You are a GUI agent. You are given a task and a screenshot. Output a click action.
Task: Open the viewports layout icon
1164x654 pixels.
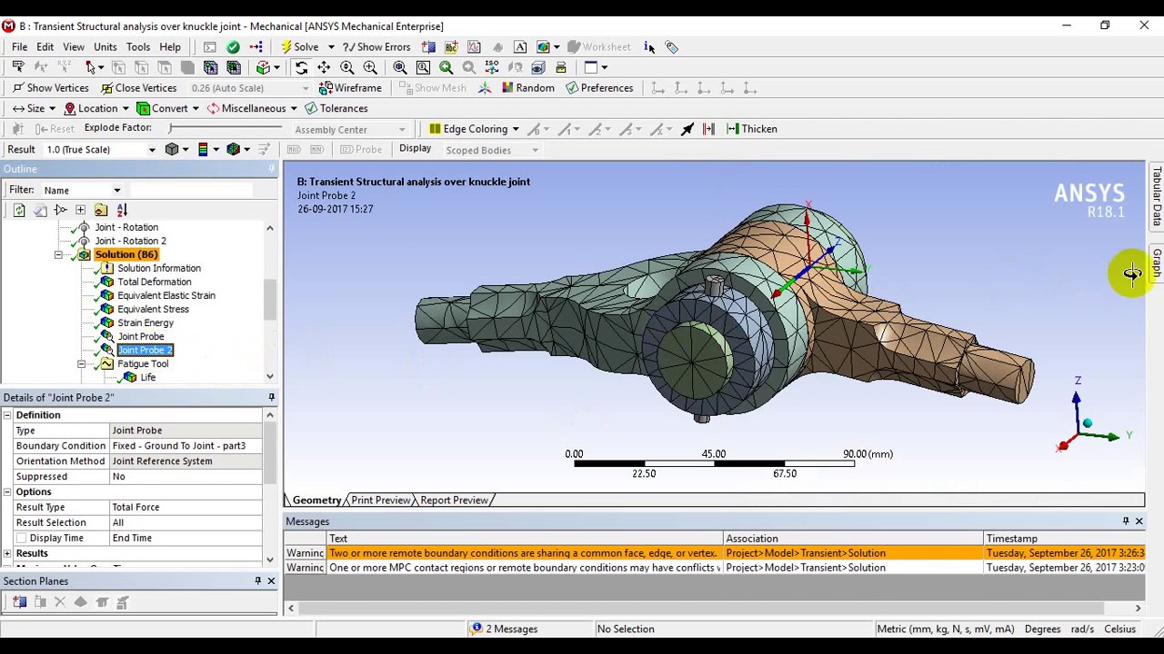(591, 67)
